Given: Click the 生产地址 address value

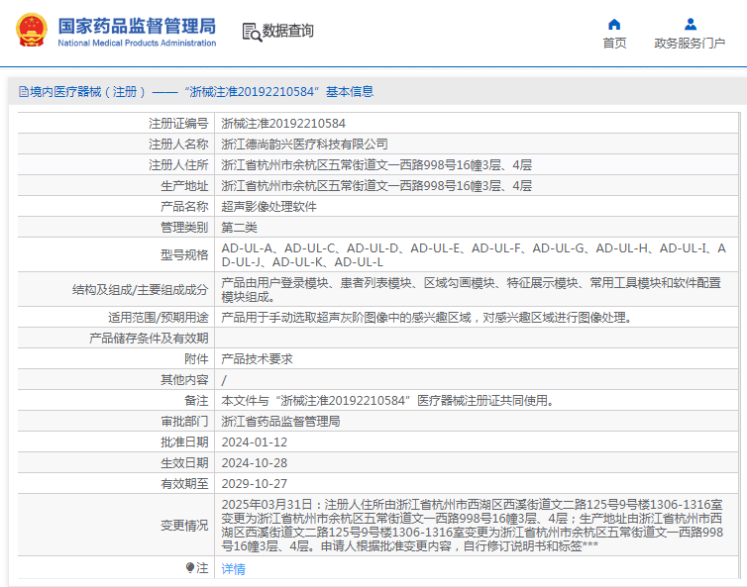Looking at the screenshot, I should 376,186.
